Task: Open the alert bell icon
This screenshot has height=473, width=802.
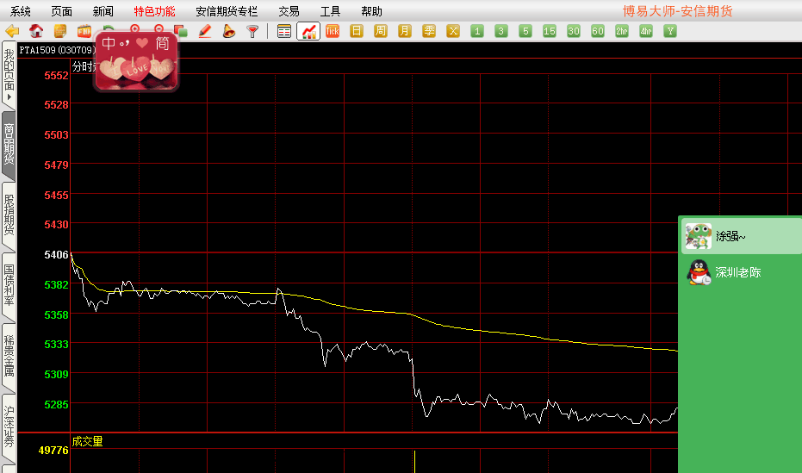Action: [x=228, y=31]
